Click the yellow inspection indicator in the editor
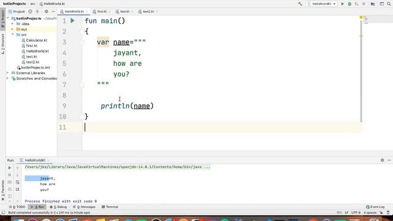Screen dimensions: 393x221 point(361,17)
